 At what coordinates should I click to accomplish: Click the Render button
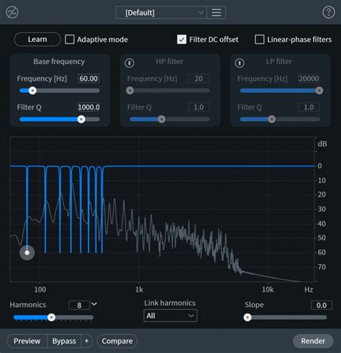(x=313, y=341)
